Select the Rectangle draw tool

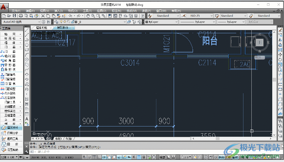pos(27,49)
